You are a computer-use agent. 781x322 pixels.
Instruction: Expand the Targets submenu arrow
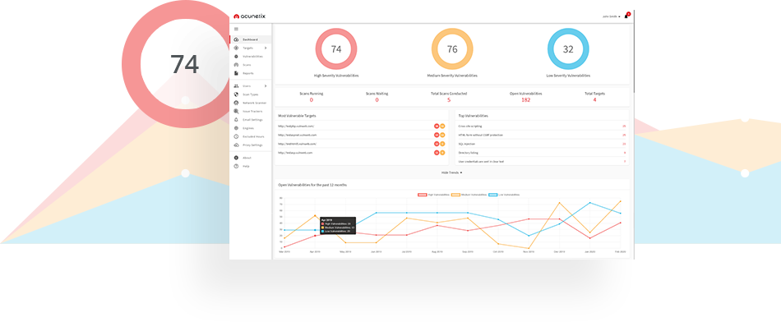(266, 48)
